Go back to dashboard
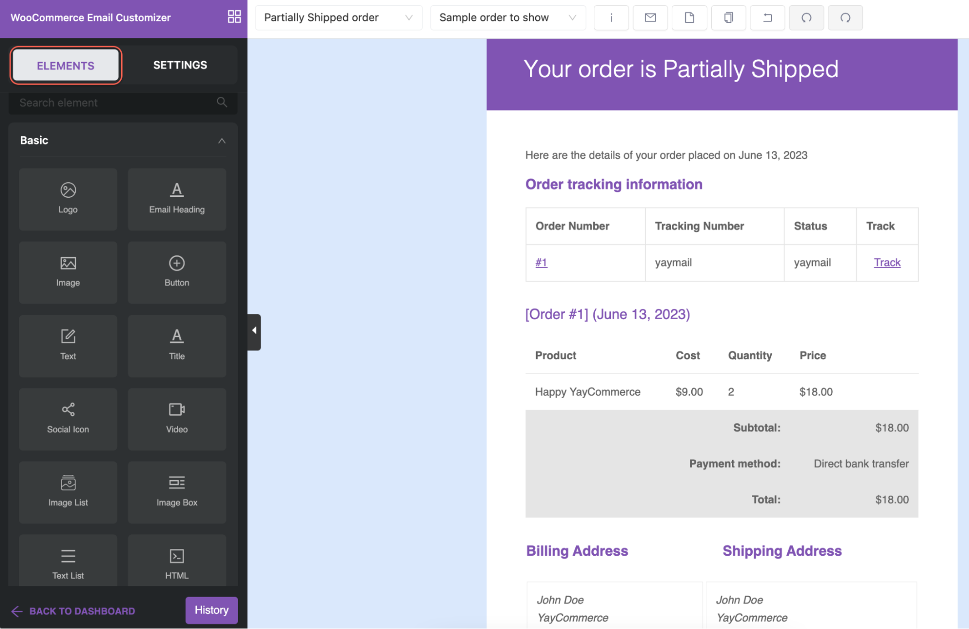Viewport: 969px width, 629px height. pos(73,611)
